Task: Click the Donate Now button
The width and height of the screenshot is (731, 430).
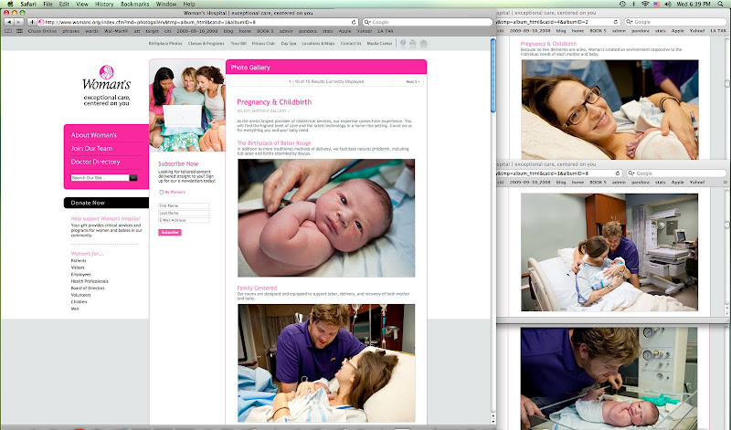Action: (106, 203)
